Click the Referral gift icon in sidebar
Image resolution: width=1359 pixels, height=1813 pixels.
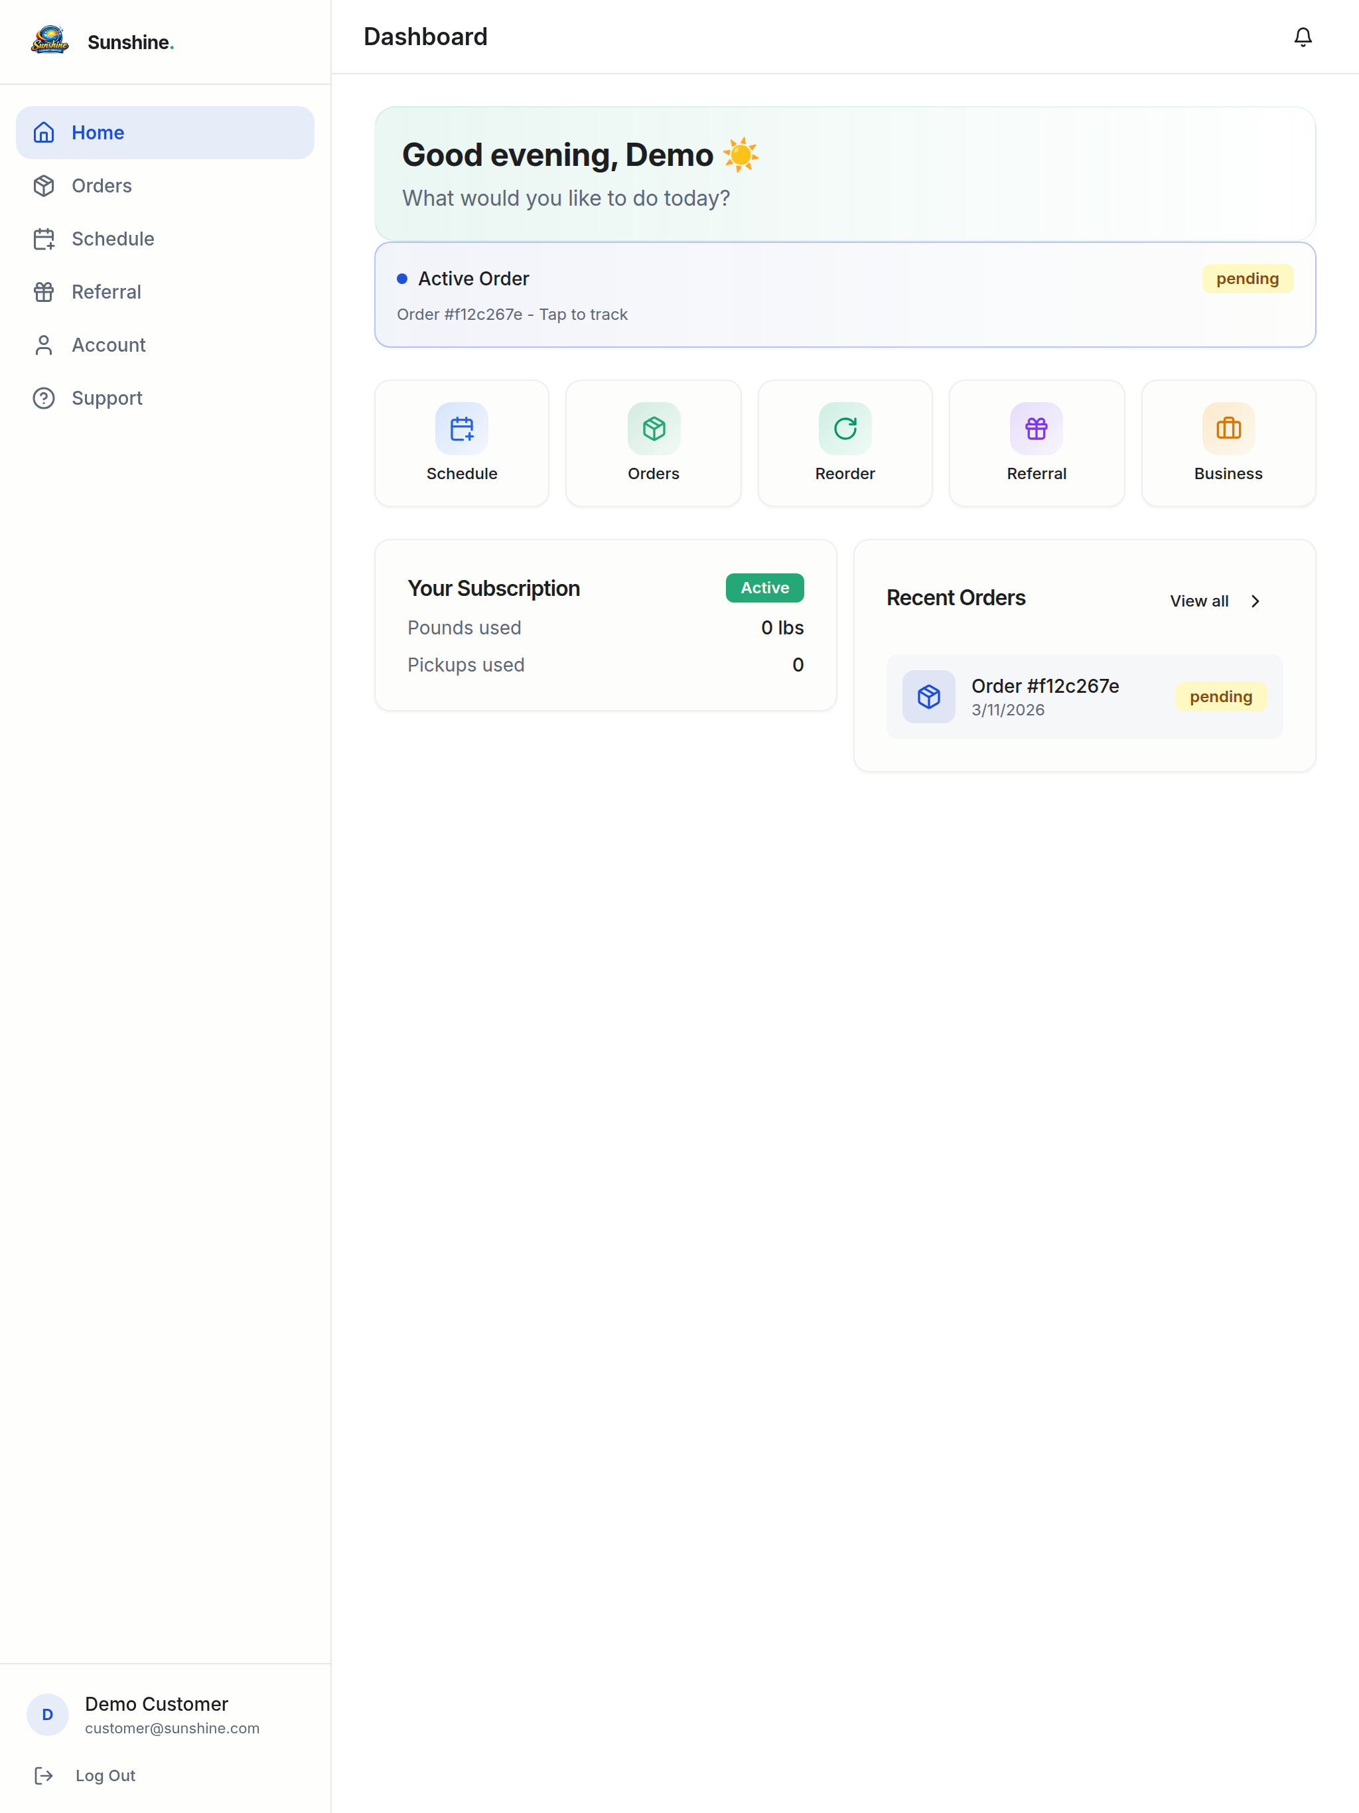43,292
